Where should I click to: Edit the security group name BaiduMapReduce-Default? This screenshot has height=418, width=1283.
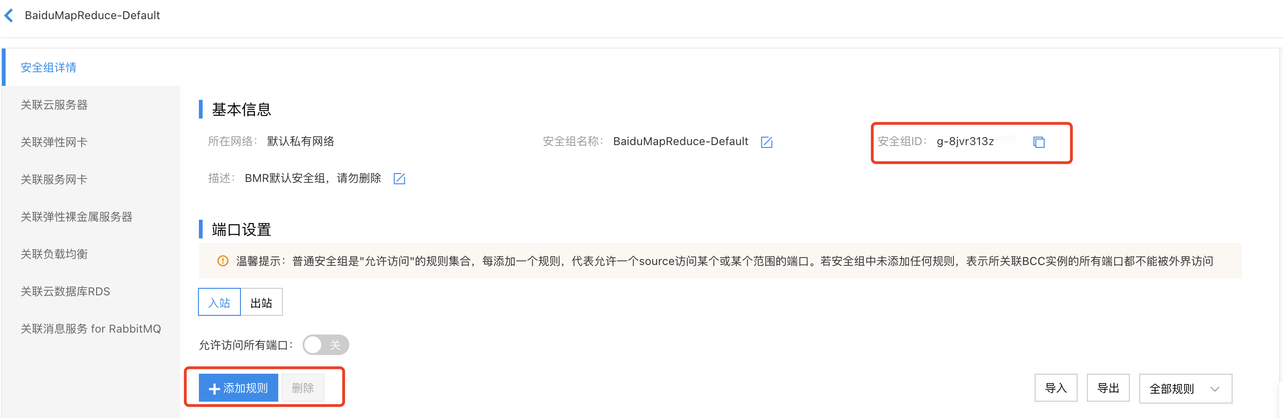click(x=767, y=142)
